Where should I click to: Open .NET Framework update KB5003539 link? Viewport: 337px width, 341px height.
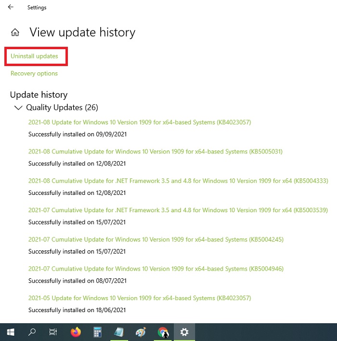(x=178, y=210)
